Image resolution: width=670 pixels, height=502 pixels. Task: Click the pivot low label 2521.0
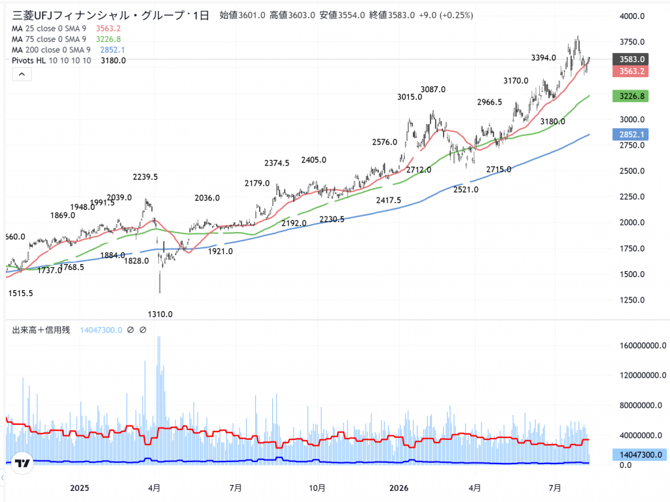[x=466, y=190]
